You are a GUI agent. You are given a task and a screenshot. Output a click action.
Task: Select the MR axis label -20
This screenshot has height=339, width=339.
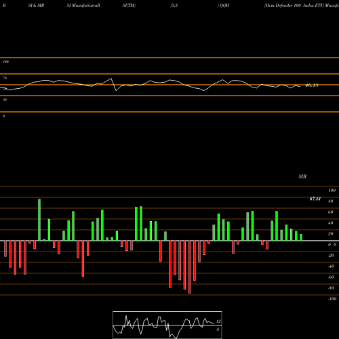tap(331, 256)
